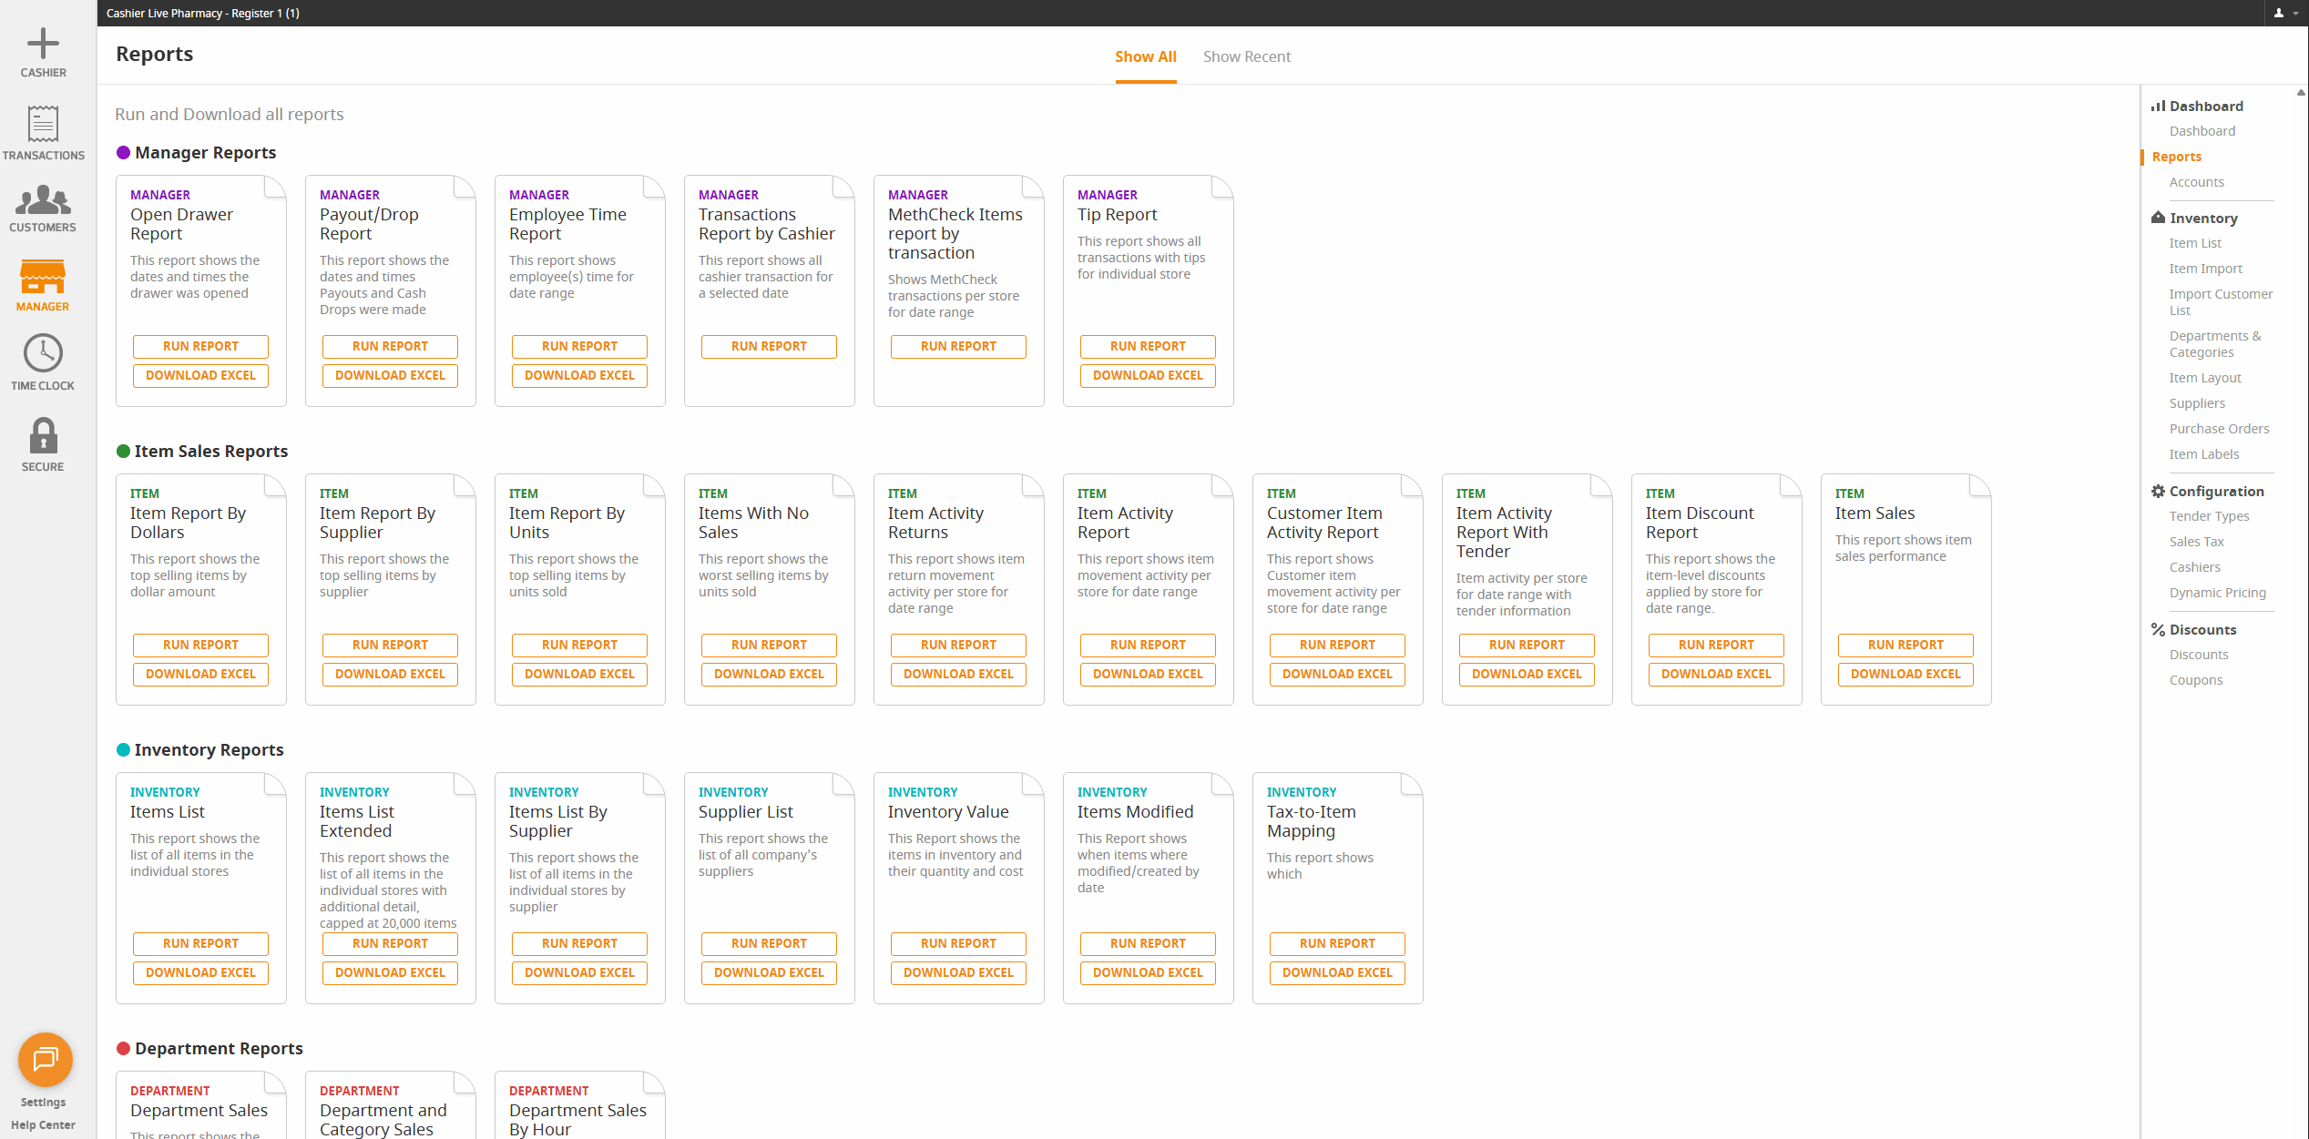This screenshot has height=1139, width=2309.
Task: Open the Item Import page
Action: tap(2204, 268)
